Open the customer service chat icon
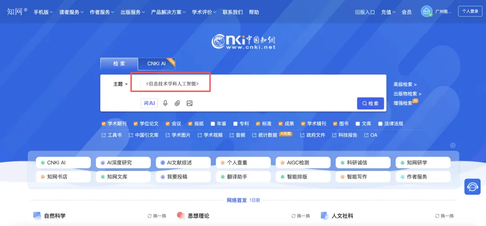This screenshot has width=486, height=226. point(472,187)
